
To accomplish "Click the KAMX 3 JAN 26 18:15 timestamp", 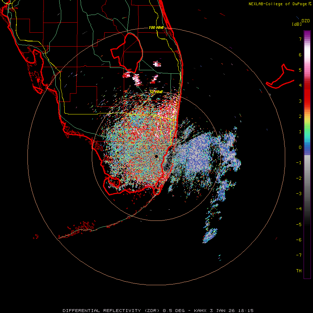I will [224, 311].
